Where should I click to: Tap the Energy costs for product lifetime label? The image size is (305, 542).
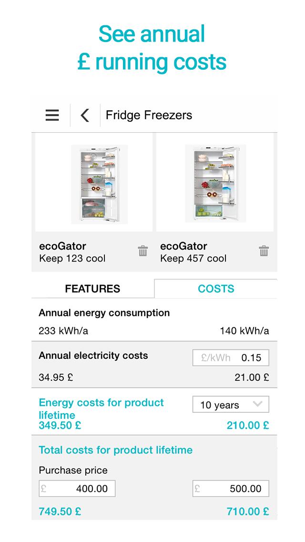click(x=101, y=408)
